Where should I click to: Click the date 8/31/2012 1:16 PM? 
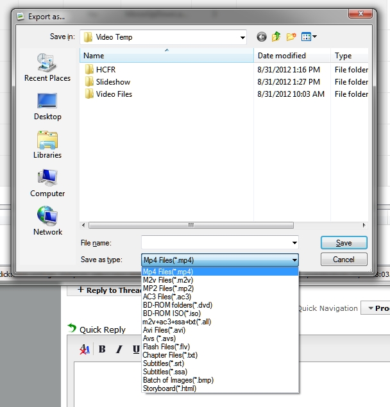pos(289,70)
